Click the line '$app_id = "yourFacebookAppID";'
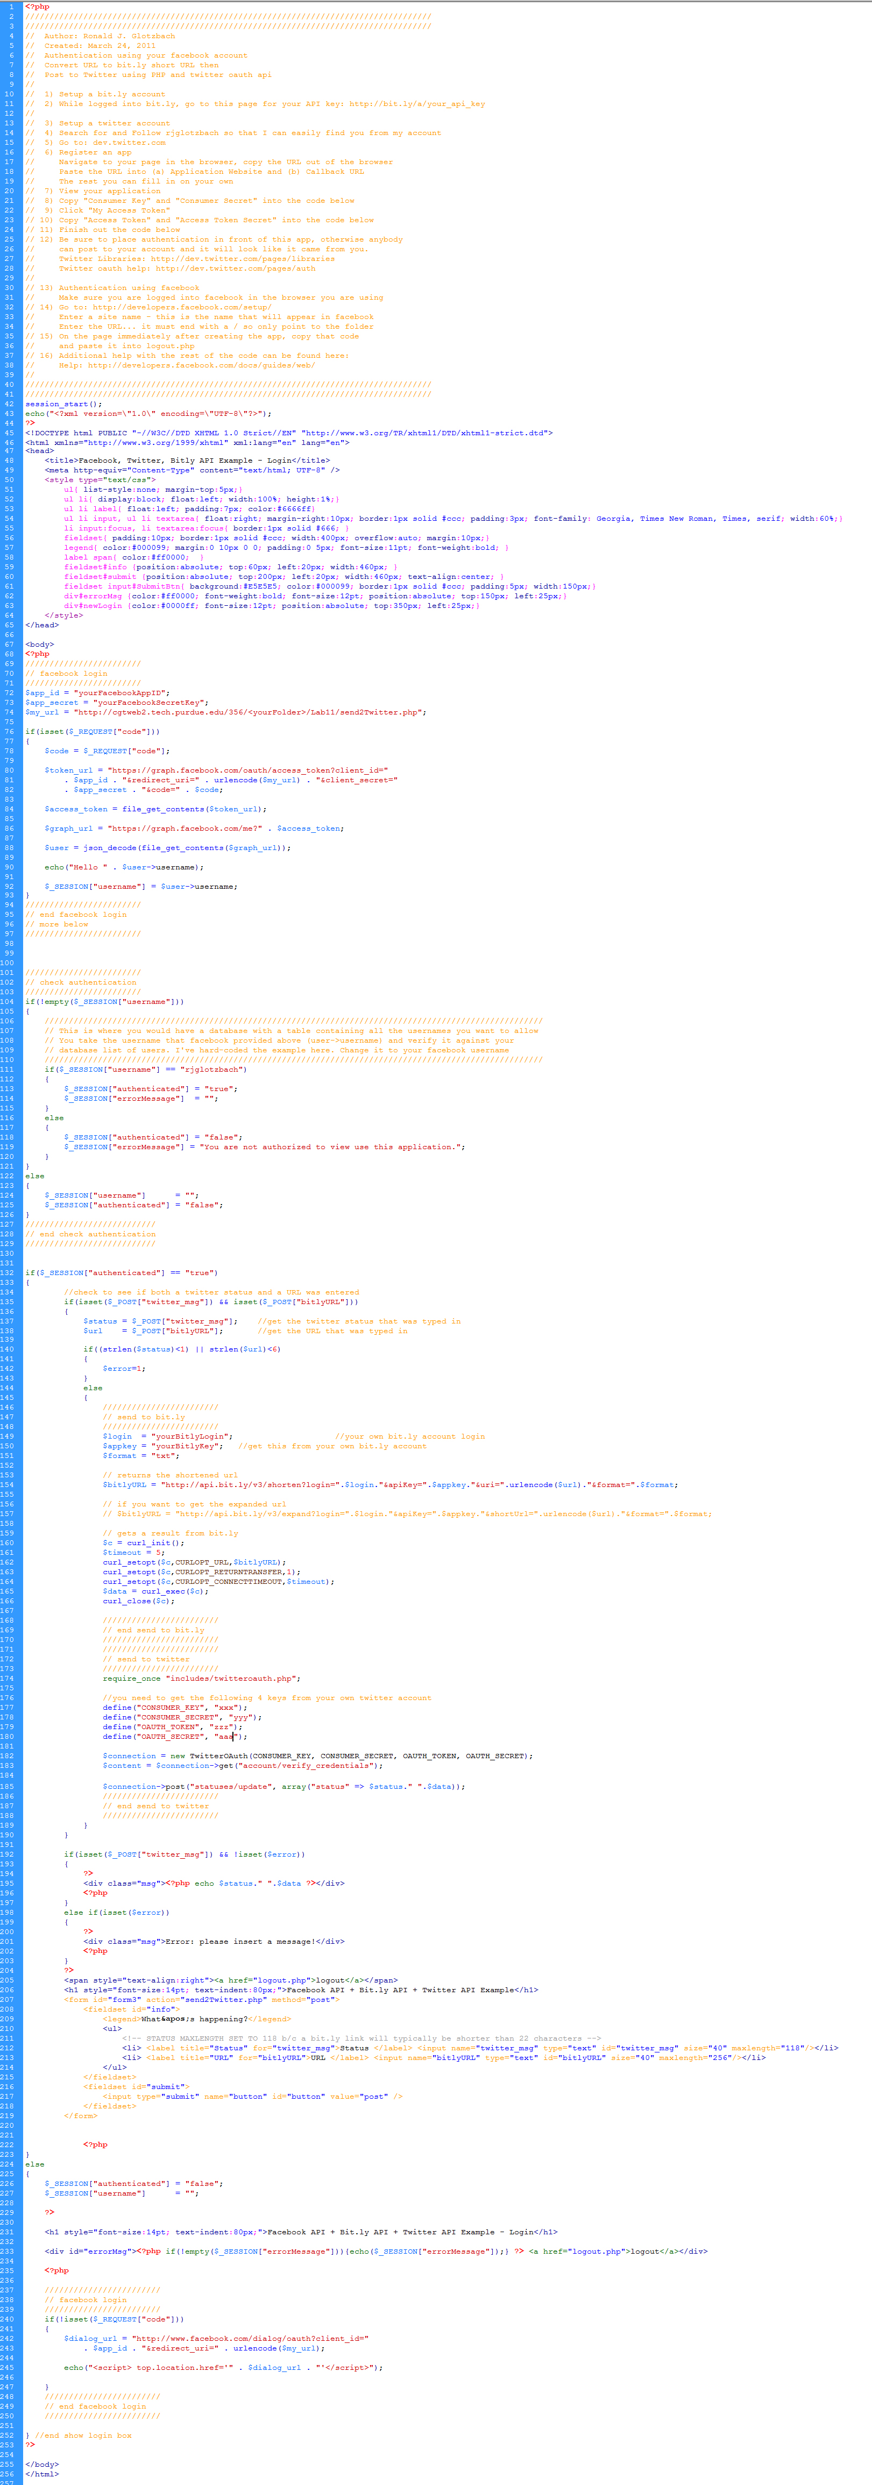This screenshot has height=2485, width=872. (97, 692)
